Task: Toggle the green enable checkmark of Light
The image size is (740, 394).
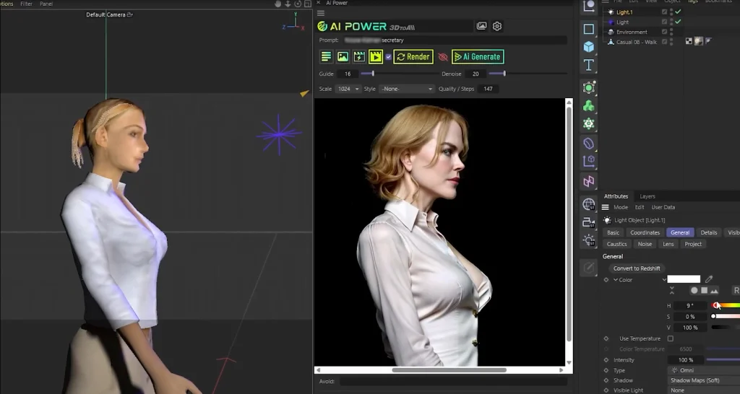Action: (x=678, y=22)
